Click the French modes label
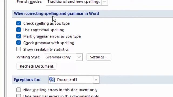Screen dimensions: 173x97 pyautogui.click(x=29, y=2)
